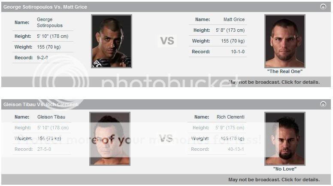This screenshot has height=186, width=333.
Task: Click the Gleison Tibau Vs. Rich Clementi header
Action: click(x=41, y=104)
